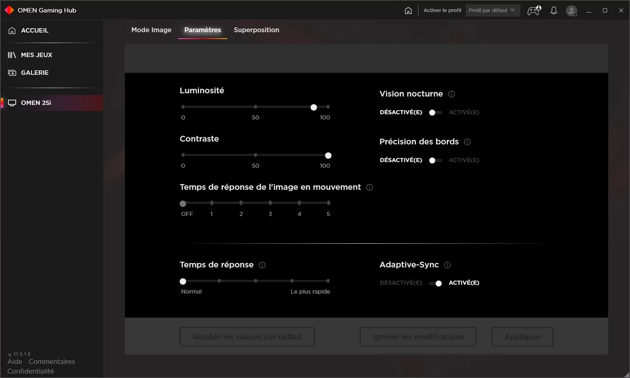The image size is (630, 378).
Task: Click the Luminosité slider handle
Action: pyautogui.click(x=313, y=107)
